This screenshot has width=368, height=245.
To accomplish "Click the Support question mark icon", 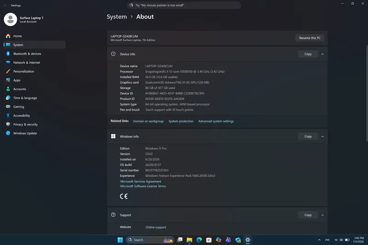I will (x=113, y=215).
